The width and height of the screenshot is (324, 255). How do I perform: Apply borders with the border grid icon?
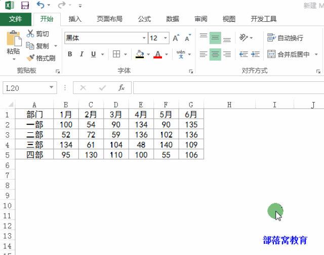116,54
